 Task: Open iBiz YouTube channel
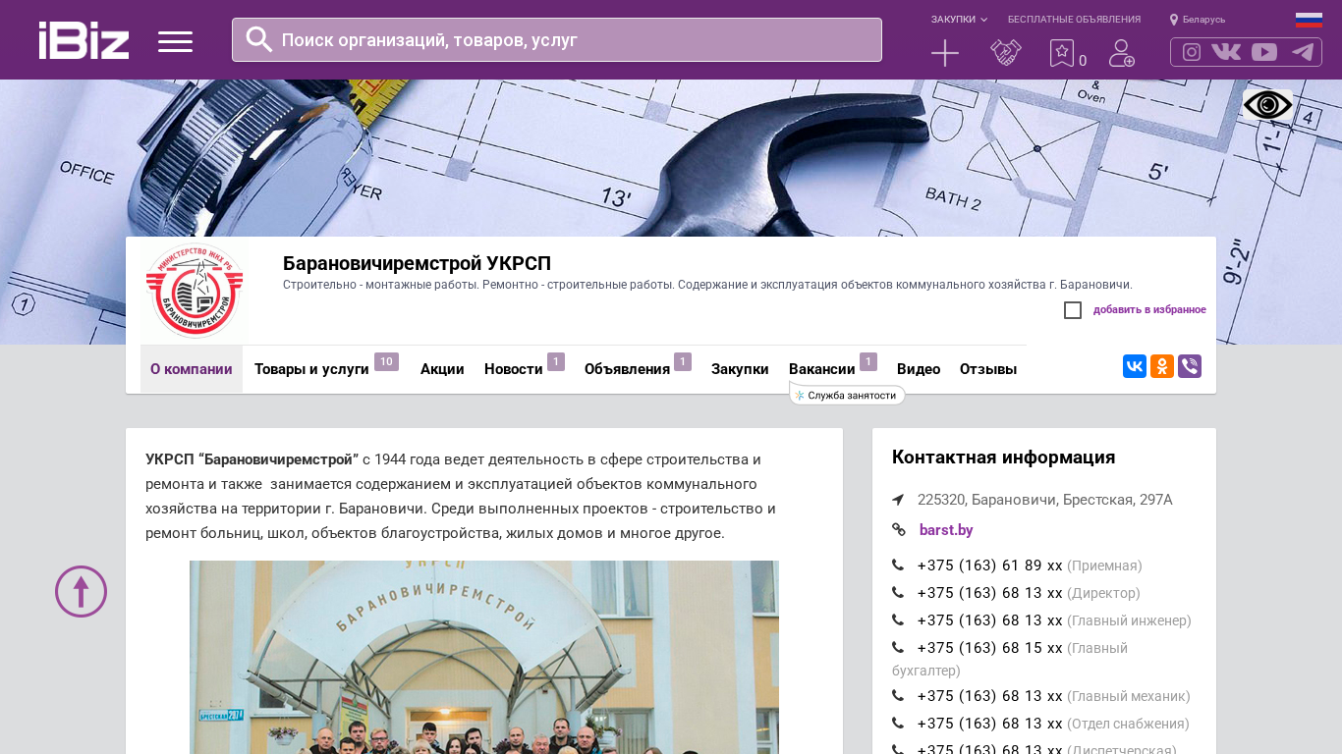(1264, 52)
